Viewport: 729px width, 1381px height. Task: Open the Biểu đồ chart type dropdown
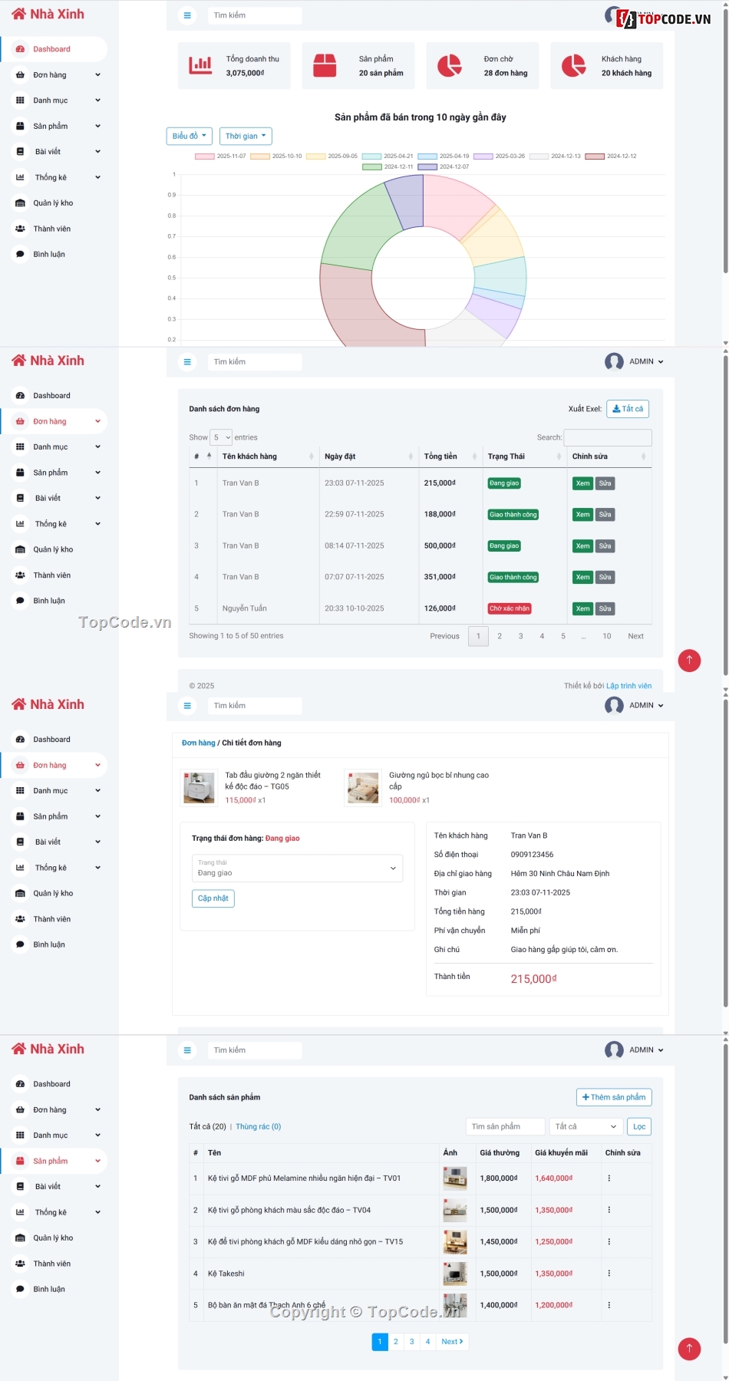click(189, 136)
